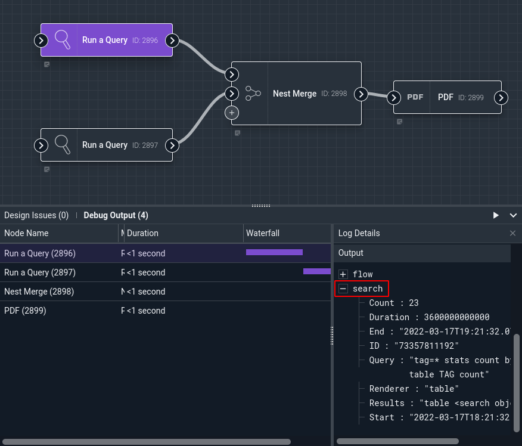
Task: Click the output port of query node 2897
Action: pos(172,145)
